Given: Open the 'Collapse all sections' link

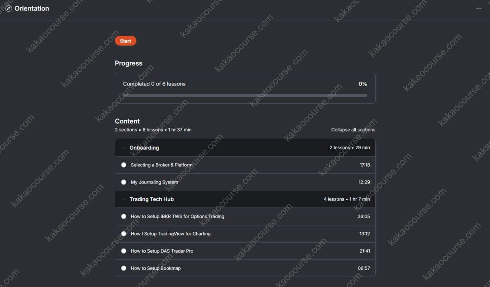Looking at the screenshot, I should click(x=353, y=130).
